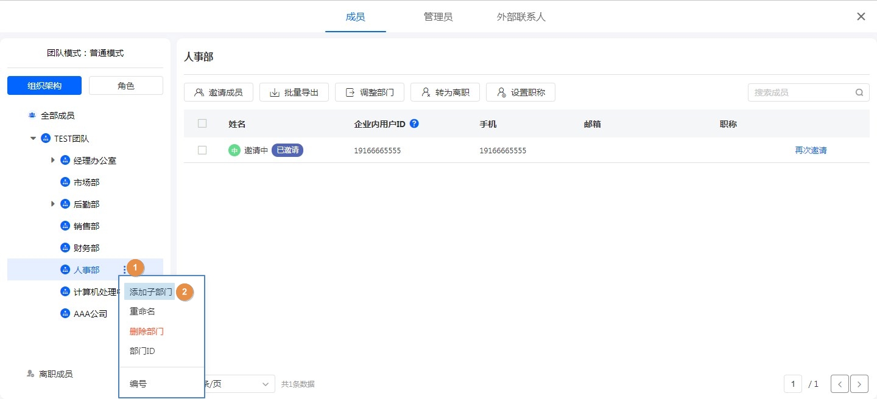Select 添加子部门 in context menu
This screenshot has width=877, height=399.
150,292
